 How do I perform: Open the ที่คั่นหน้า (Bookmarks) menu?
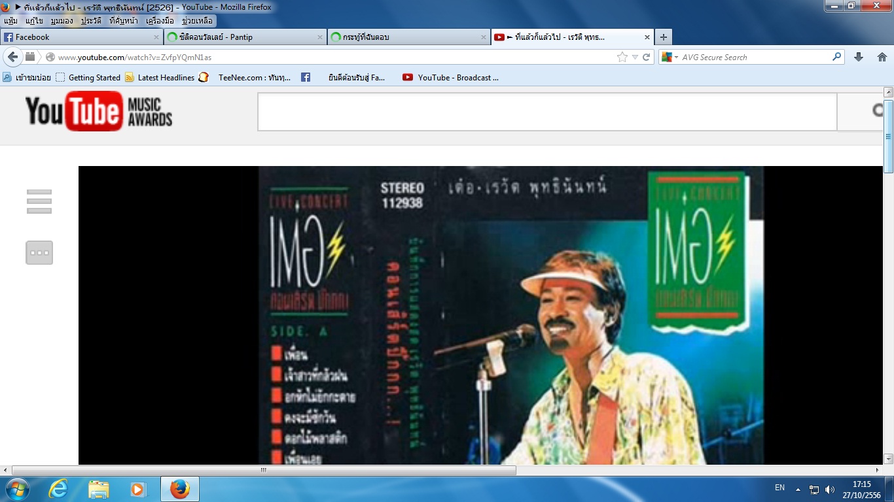124,21
